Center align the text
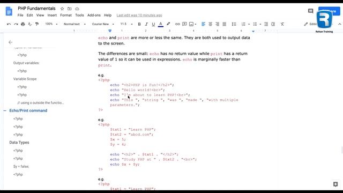This screenshot has width=343, height=193. coord(210,24)
